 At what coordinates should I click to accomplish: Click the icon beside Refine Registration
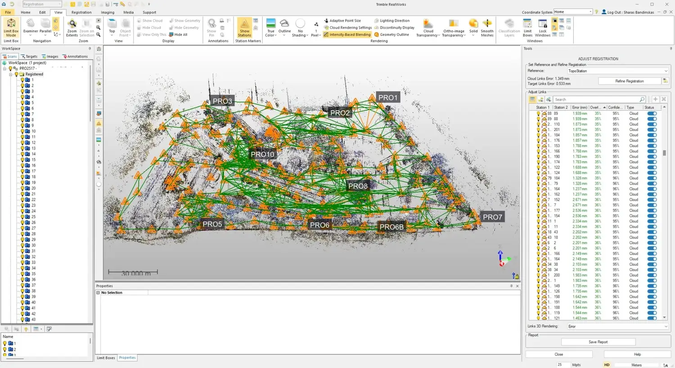point(665,81)
